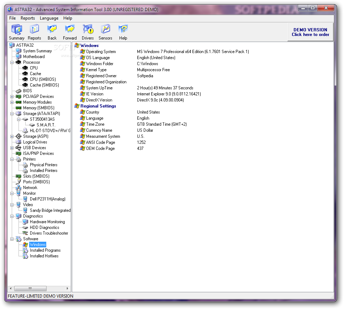Click the HDD Diagnostics icon
Image resolution: width=344 pixels, height=309 pixels.
pyautogui.click(x=25, y=227)
